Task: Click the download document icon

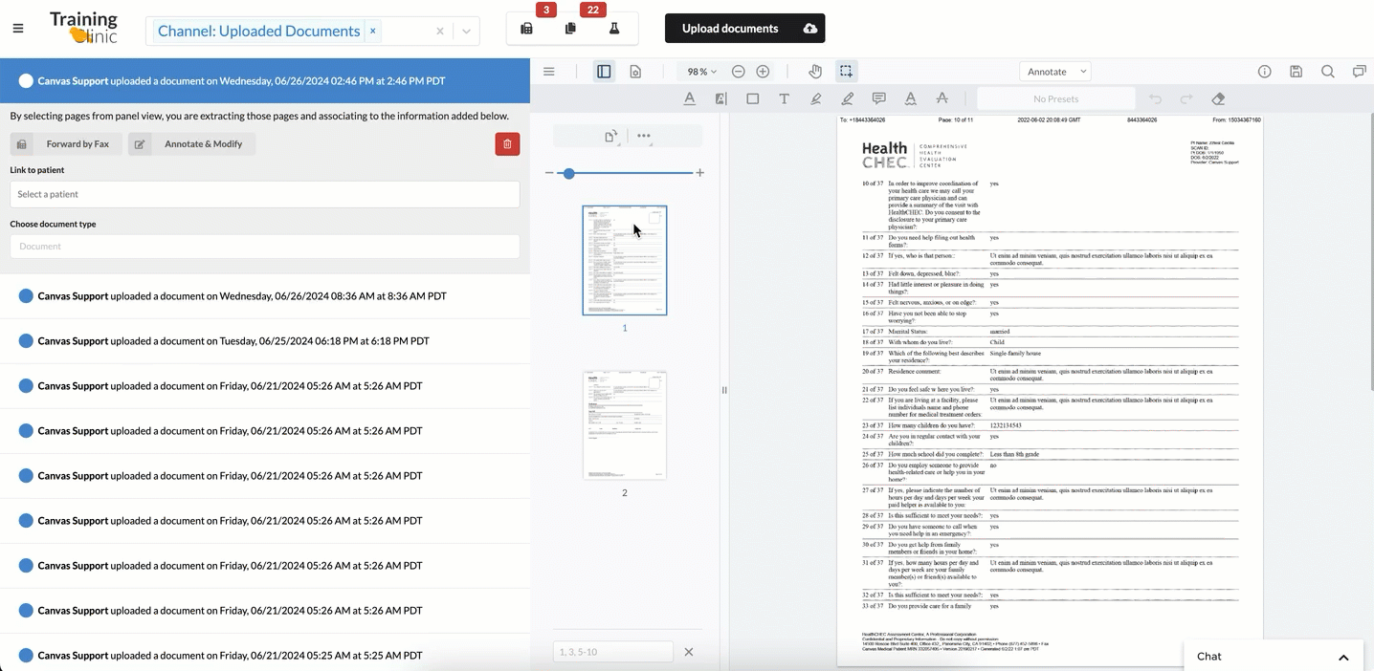Action: (1296, 71)
